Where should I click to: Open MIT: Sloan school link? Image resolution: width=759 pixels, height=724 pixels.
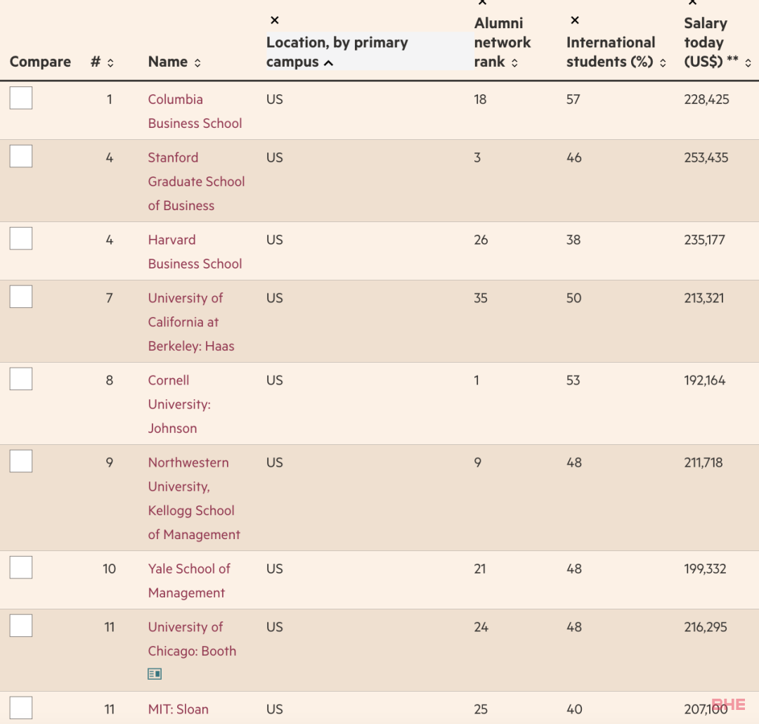click(x=178, y=709)
